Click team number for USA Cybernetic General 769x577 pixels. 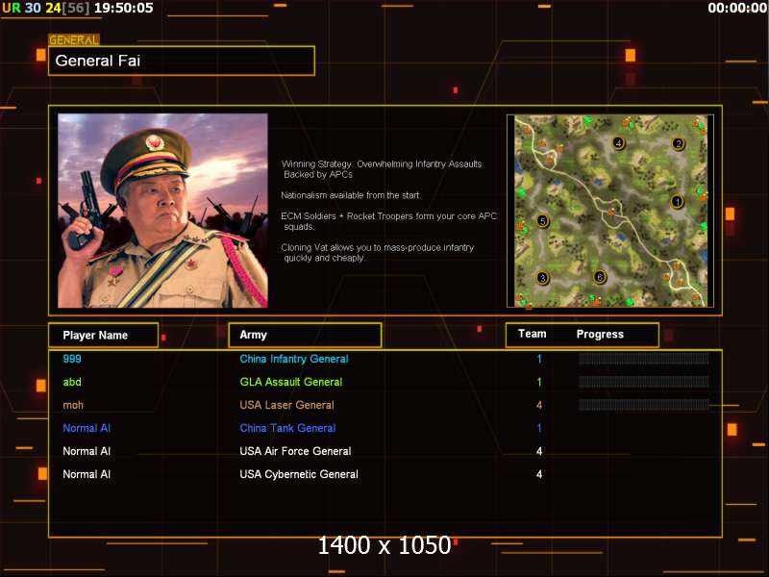[539, 474]
